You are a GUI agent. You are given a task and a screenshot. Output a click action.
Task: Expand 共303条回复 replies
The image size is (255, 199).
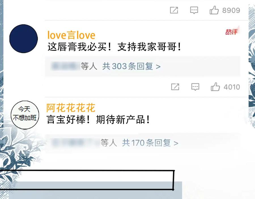[131, 66]
